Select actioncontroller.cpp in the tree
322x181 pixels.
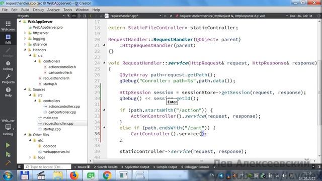(x=64, y=107)
